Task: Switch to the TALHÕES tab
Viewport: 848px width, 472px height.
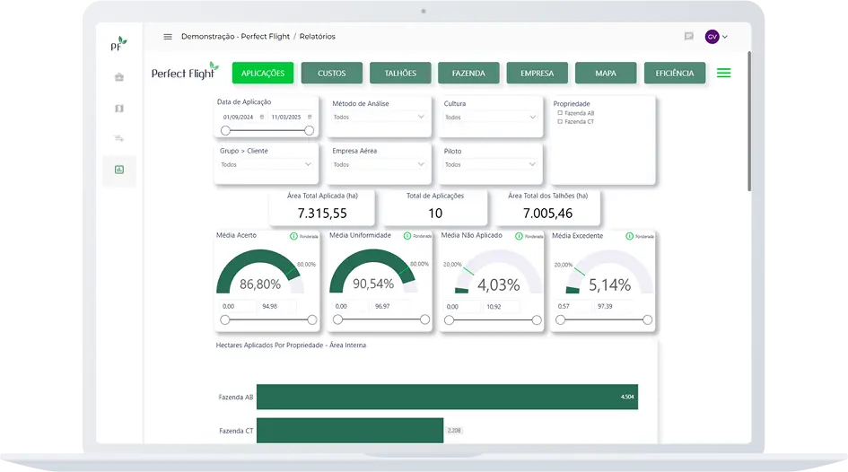Action: click(400, 73)
